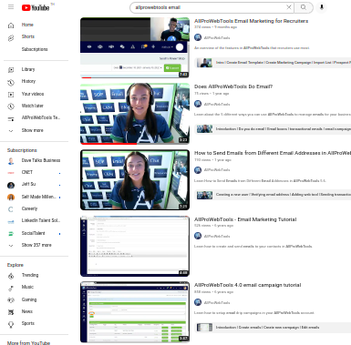Start voice search with microphone icon
This screenshot has width=351, height=345.
tap(322, 7)
